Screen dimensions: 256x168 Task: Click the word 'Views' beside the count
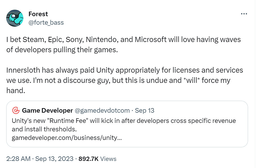(x=108, y=159)
